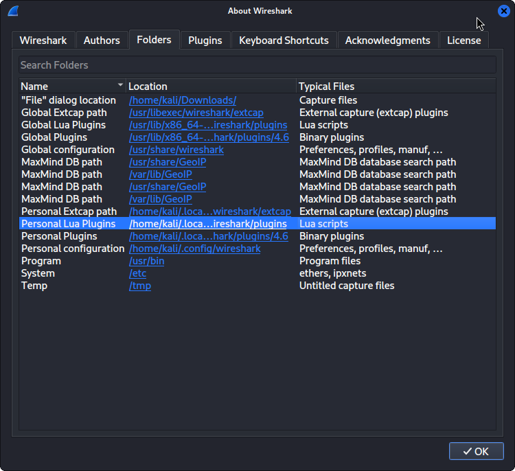Switch to the Wireshark tab
515x471 pixels.
43,40
